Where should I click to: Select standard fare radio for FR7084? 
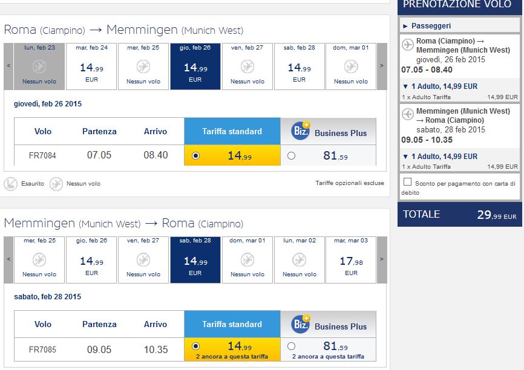[x=195, y=156]
